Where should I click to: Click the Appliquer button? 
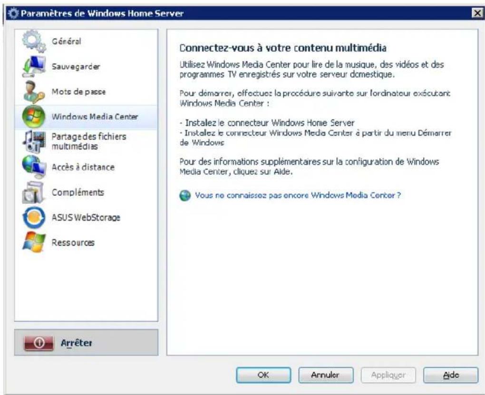tap(388, 375)
